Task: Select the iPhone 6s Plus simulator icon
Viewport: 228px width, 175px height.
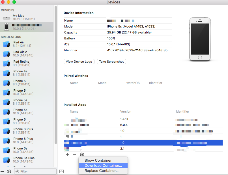Action: pyautogui.click(x=6, y=159)
